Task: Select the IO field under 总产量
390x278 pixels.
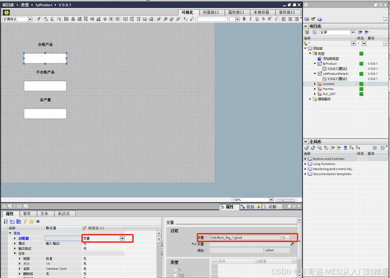Action: coord(45,114)
